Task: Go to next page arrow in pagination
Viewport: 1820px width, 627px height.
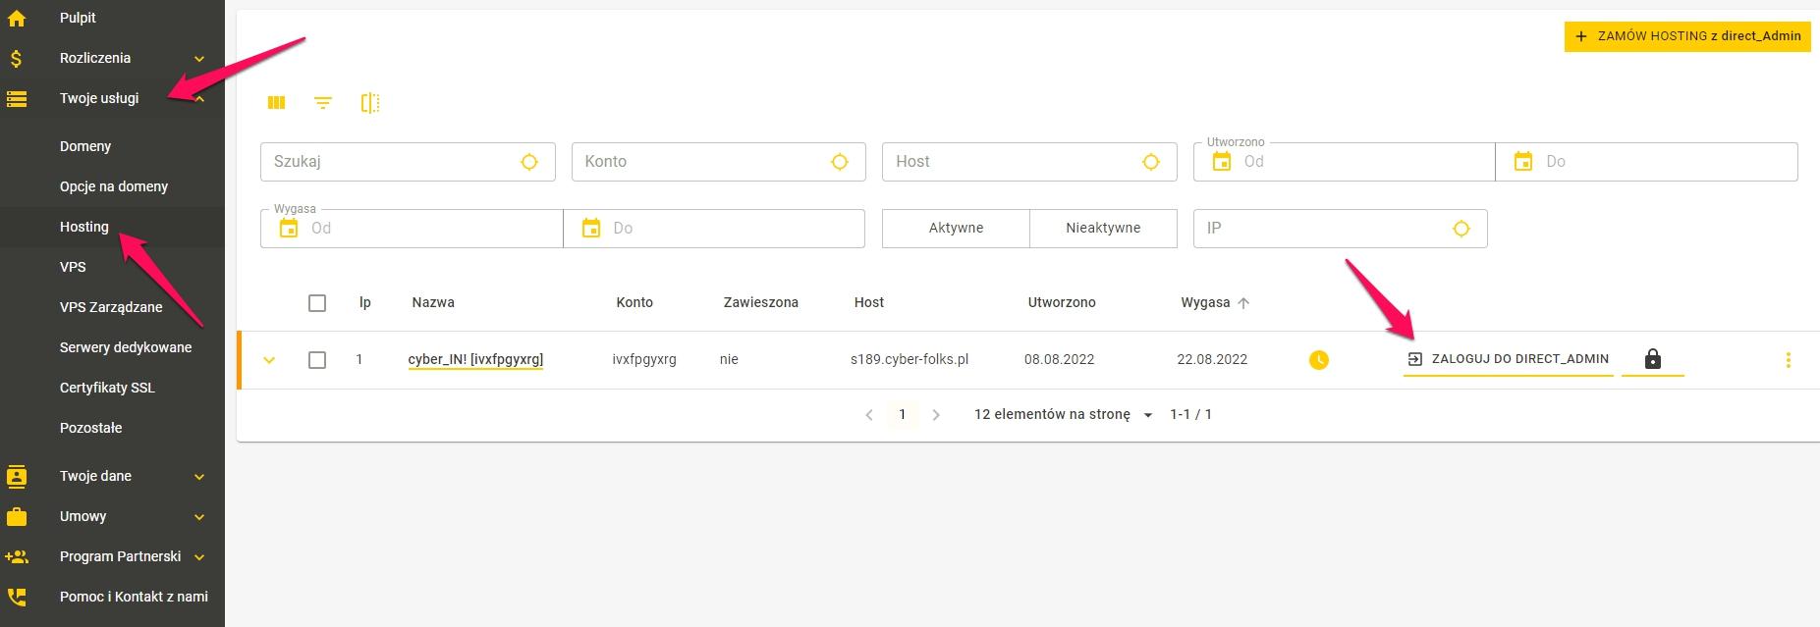Action: 936,415
